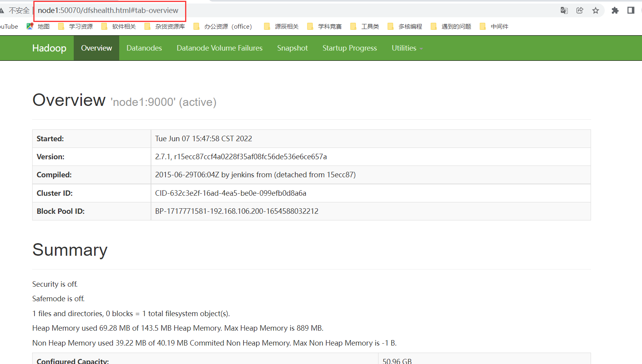642x364 pixels.
Task: Open the 学习资源 bookmark folder
Action: 75,26
